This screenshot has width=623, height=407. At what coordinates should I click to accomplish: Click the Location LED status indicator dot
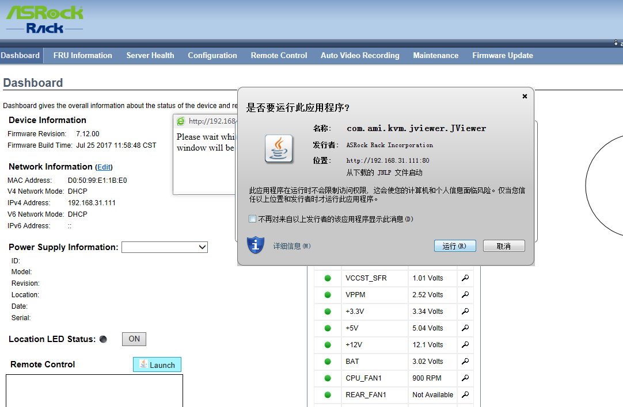[x=103, y=339]
